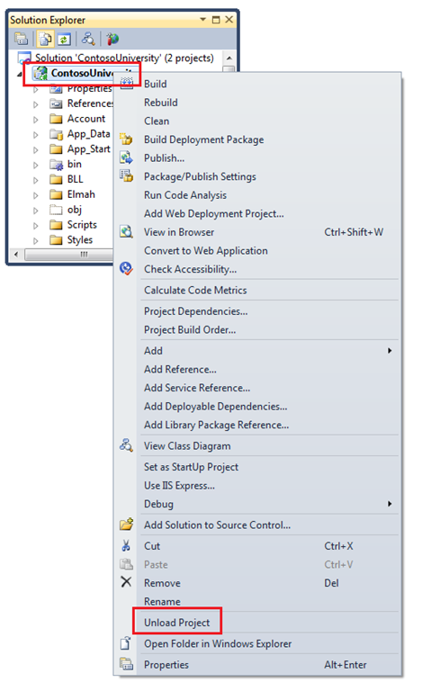The height and width of the screenshot is (691, 422).
Task: Expand the App_Start folder
Action: [x=36, y=150]
